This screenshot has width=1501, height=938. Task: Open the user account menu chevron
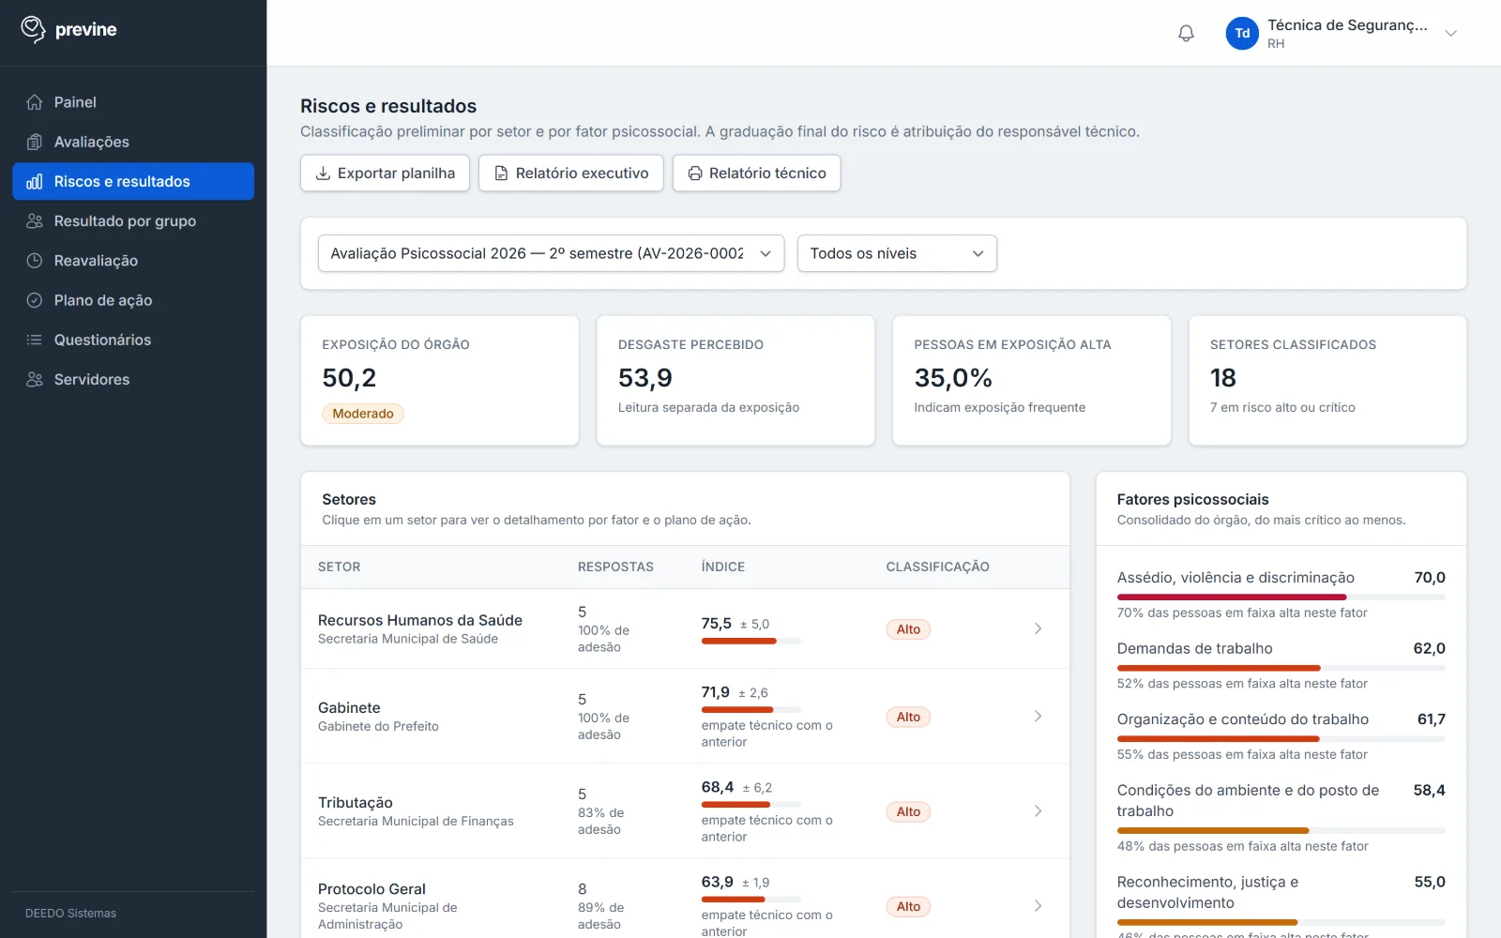[1450, 34]
